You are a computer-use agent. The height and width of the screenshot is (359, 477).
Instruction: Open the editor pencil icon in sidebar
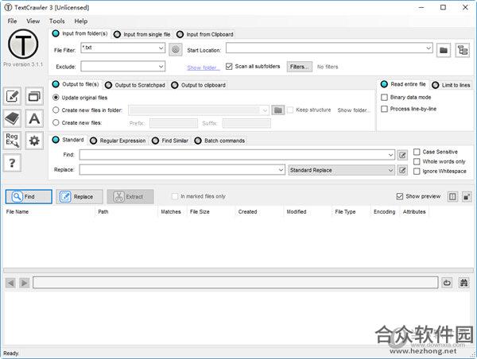click(x=12, y=96)
